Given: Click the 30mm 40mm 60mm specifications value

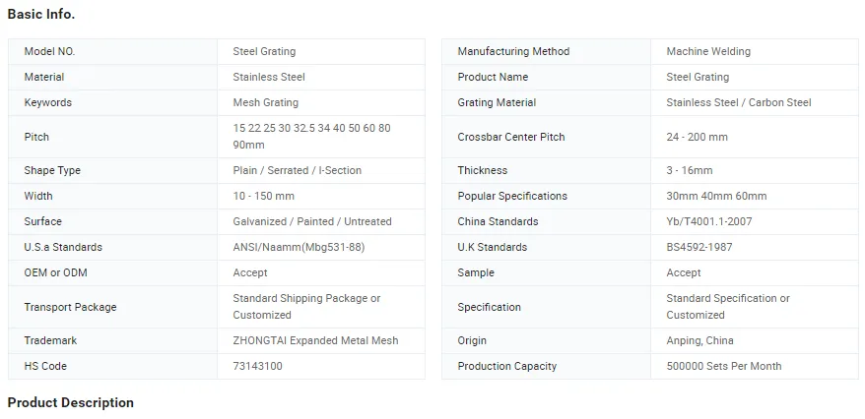Looking at the screenshot, I should 716,197.
